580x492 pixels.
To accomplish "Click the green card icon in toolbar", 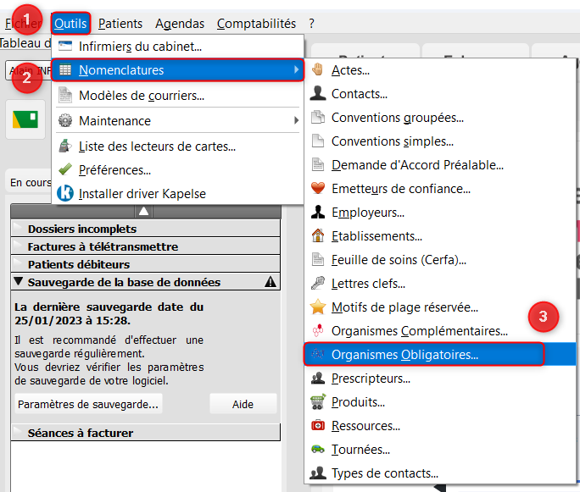I will coord(25,120).
